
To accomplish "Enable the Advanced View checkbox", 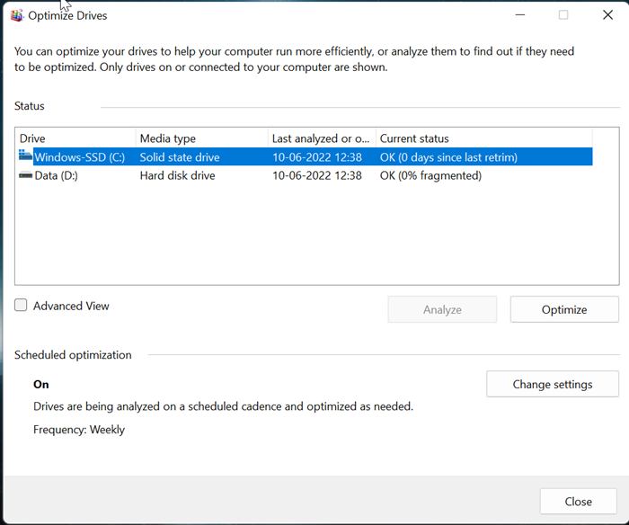I will pos(22,306).
